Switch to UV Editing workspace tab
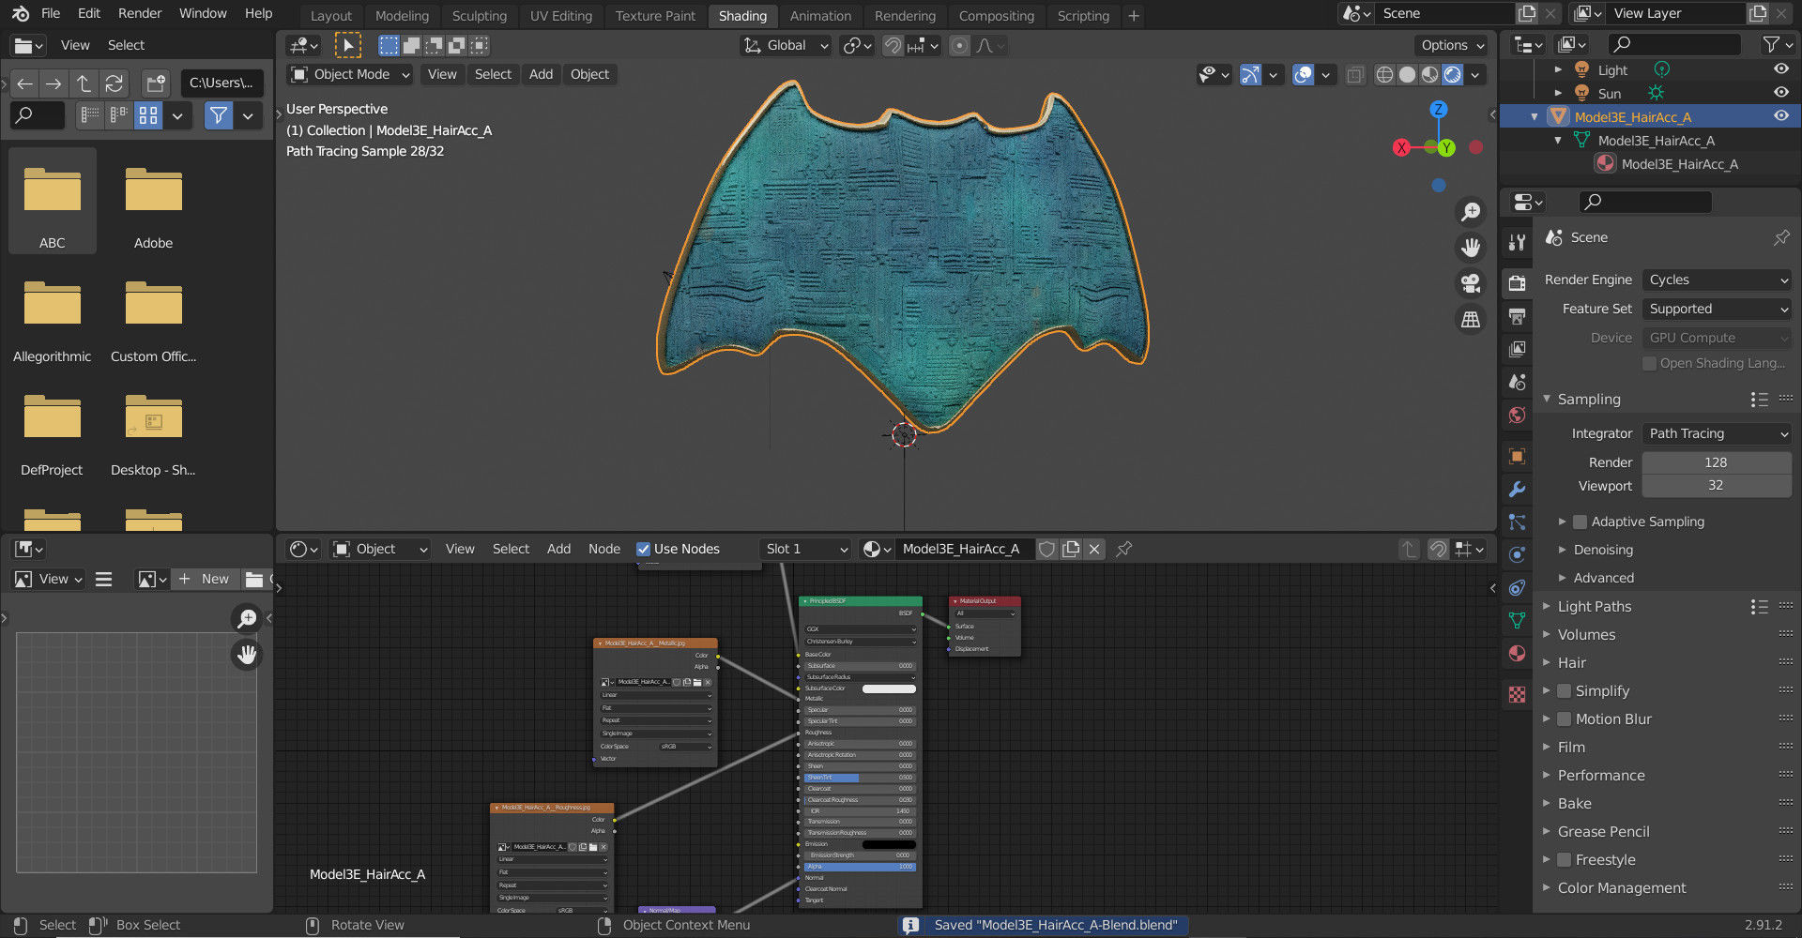 coord(561,15)
